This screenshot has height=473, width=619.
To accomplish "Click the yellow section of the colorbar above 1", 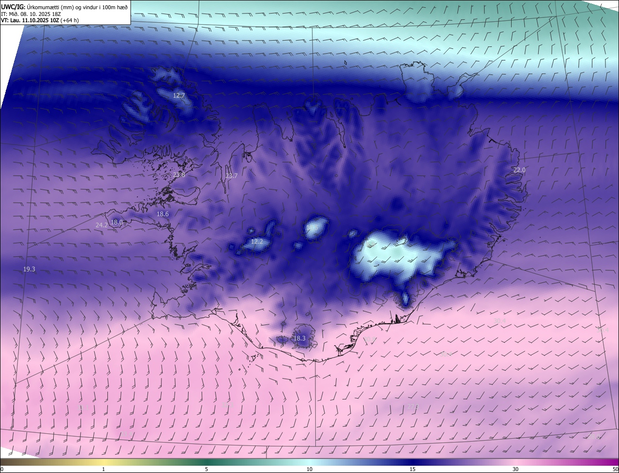I will pyautogui.click(x=103, y=462).
